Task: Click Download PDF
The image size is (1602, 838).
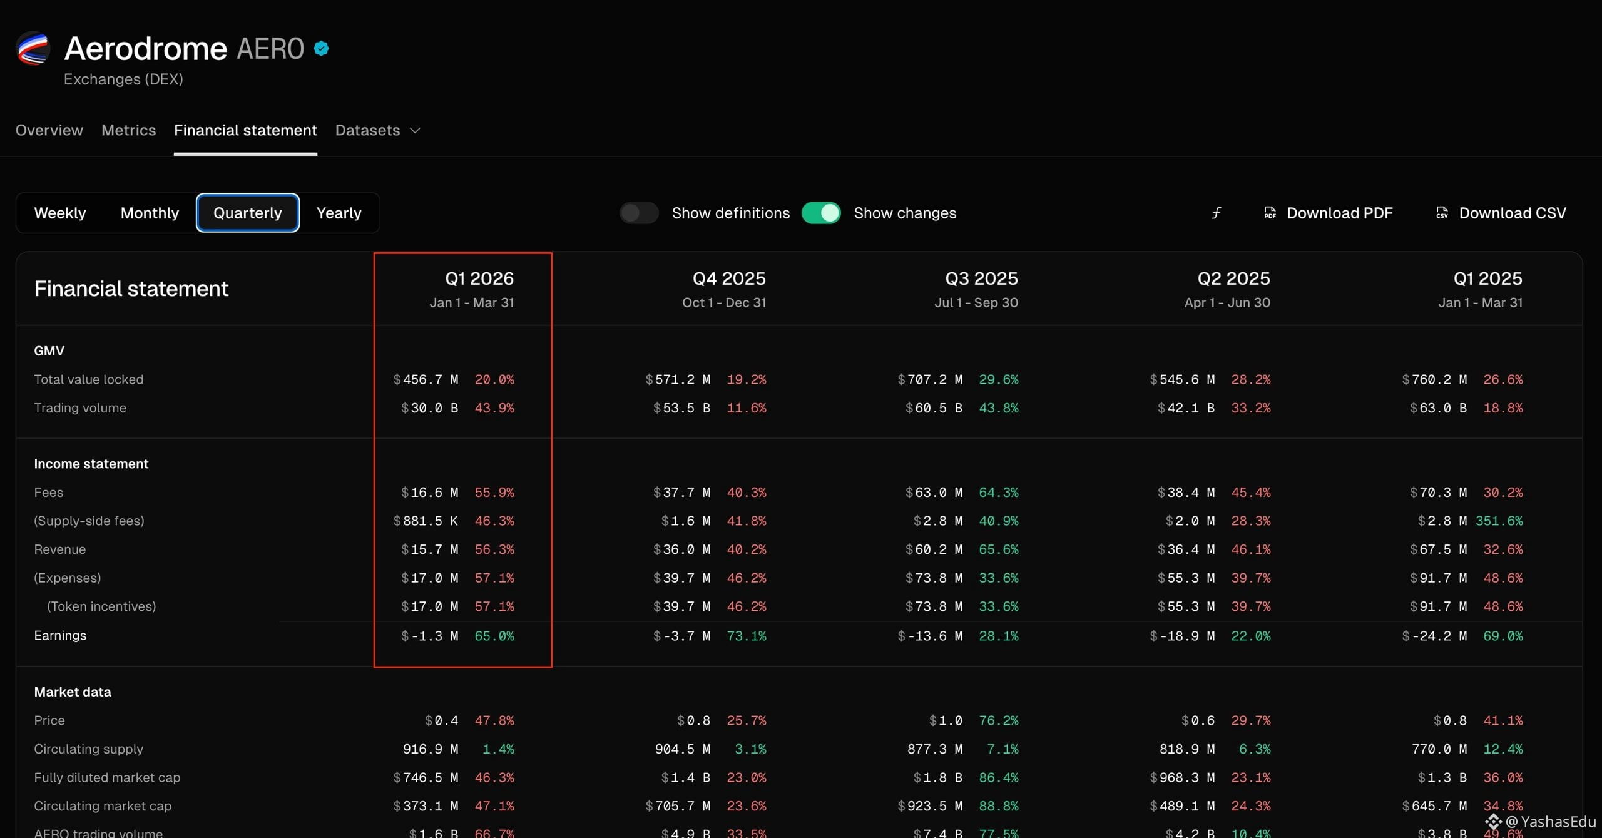Action: [1328, 213]
